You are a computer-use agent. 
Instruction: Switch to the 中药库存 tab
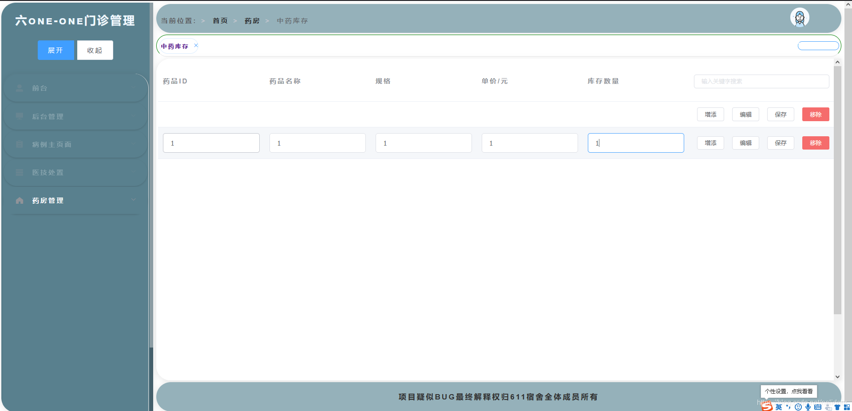point(174,46)
